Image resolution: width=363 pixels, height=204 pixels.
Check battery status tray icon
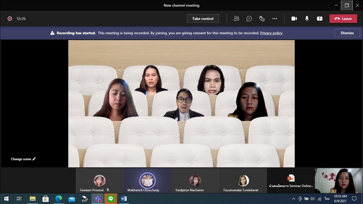tap(306, 199)
